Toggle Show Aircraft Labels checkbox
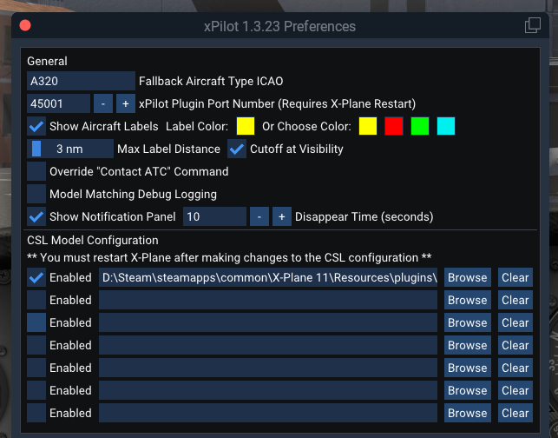 tap(36, 127)
